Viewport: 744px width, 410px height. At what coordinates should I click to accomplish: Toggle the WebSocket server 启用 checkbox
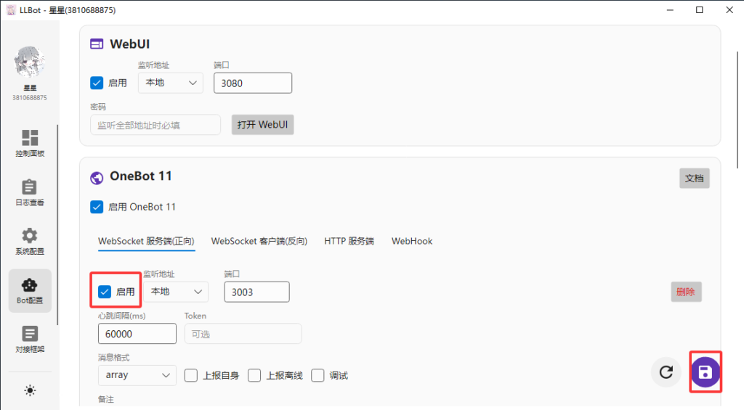(105, 292)
